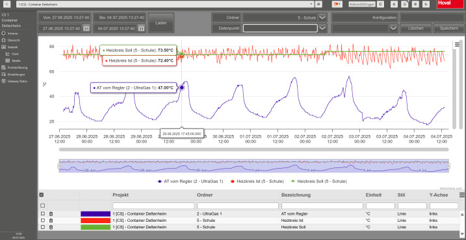Toggle the filter row checkbox
This screenshot has width=466, height=240.
pos(43,206)
